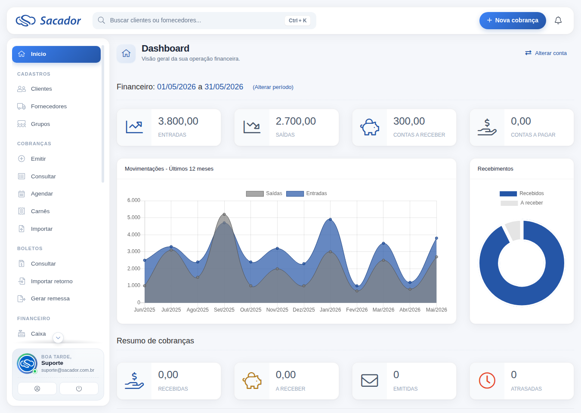Screen dimensions: 581x413
Task: Click the Nova cobrança button
Action: coord(513,20)
